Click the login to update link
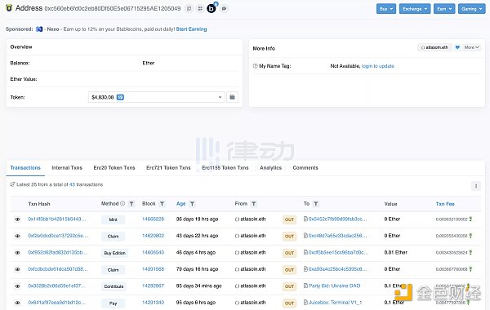This screenshot has width=490, height=310. coord(377,66)
